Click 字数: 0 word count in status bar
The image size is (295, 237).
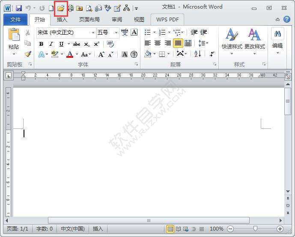(x=45, y=229)
